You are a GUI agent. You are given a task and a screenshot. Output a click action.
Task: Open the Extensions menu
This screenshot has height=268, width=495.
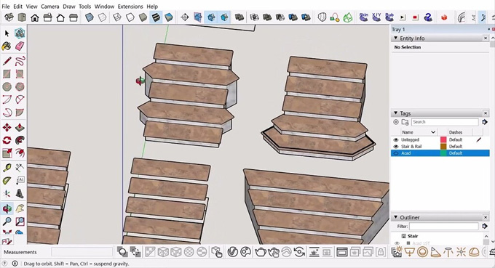[x=130, y=7]
